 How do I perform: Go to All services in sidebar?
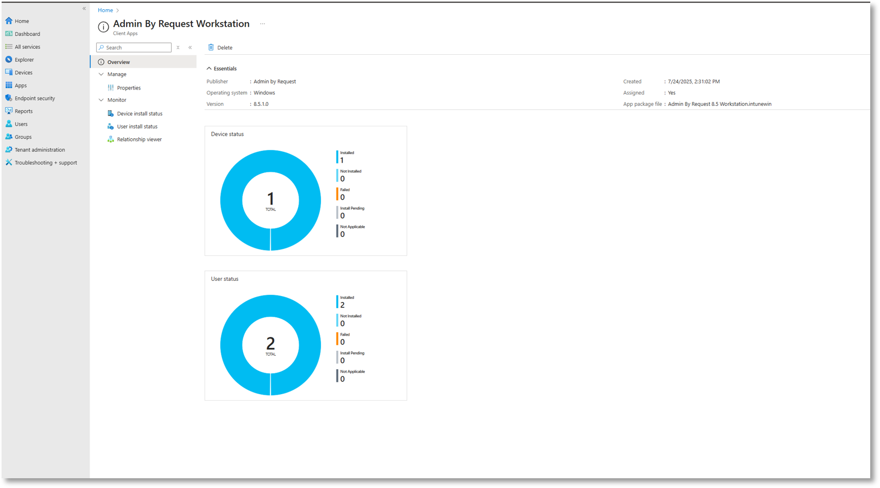27,47
